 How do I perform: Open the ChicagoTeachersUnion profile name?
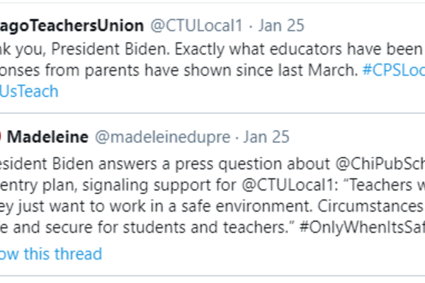[71, 26]
